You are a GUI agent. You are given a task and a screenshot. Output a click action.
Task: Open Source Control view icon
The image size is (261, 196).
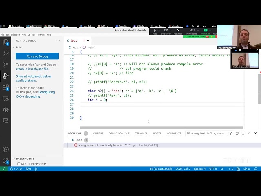[6, 65]
